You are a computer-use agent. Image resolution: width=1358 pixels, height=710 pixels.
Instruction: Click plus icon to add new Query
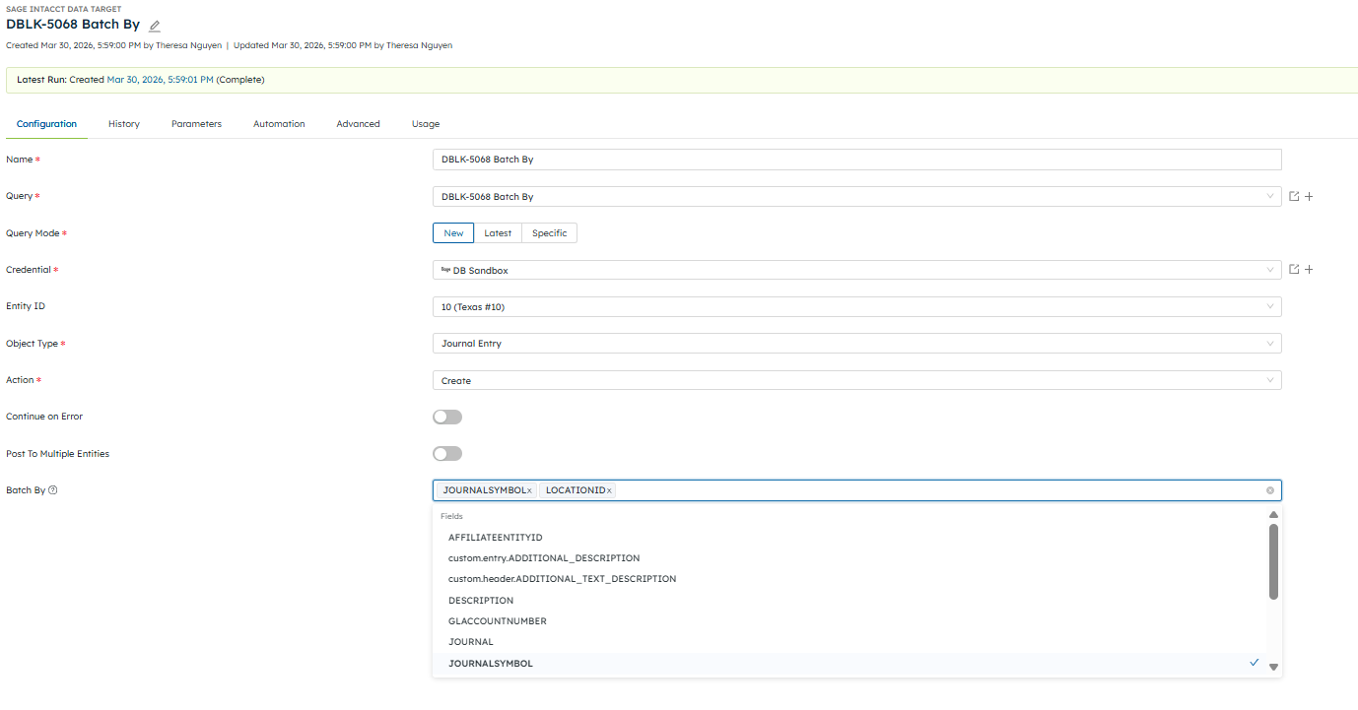coord(1309,196)
